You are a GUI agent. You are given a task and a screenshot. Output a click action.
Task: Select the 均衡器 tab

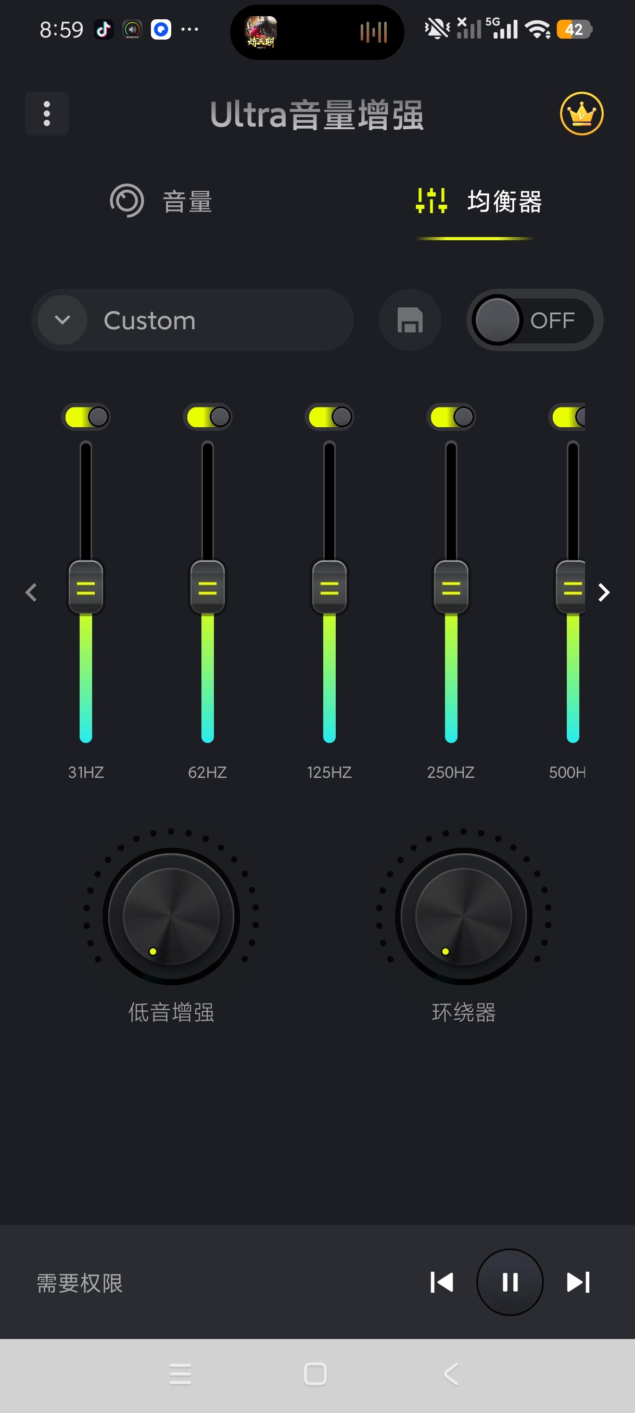tap(478, 201)
